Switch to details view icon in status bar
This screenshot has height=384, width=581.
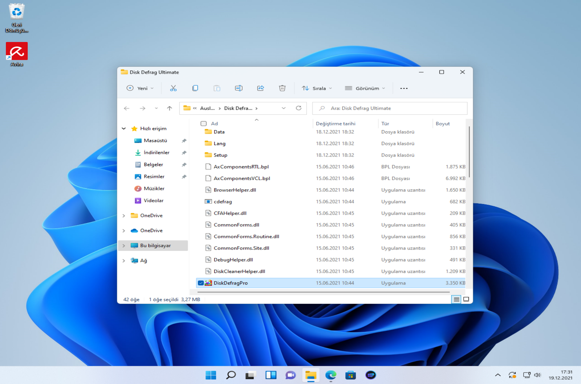(456, 300)
